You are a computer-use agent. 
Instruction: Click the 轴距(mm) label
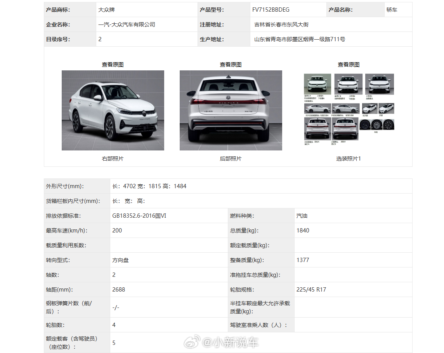(59, 289)
